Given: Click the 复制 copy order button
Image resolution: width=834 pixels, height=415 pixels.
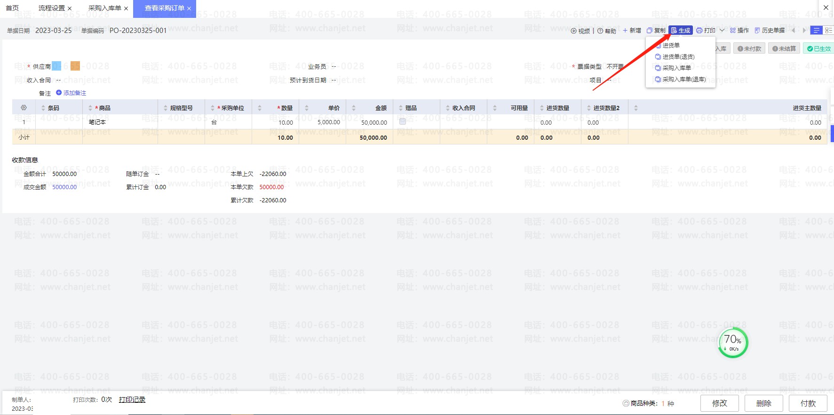Looking at the screenshot, I should pyautogui.click(x=656, y=31).
